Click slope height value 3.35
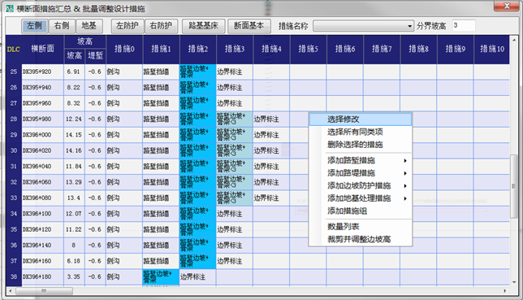 [74, 277]
